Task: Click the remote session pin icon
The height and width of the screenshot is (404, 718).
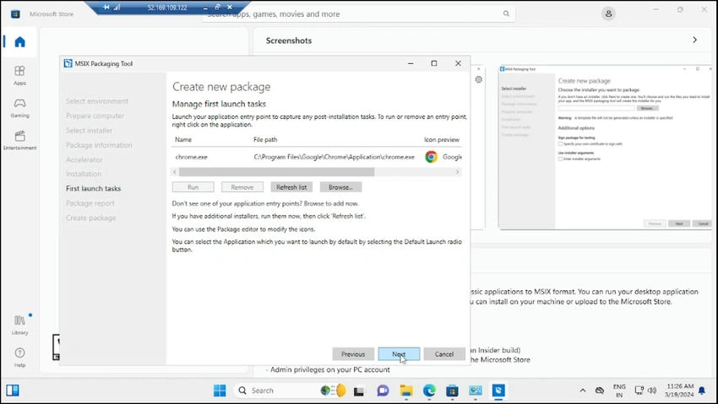Action: click(x=106, y=8)
